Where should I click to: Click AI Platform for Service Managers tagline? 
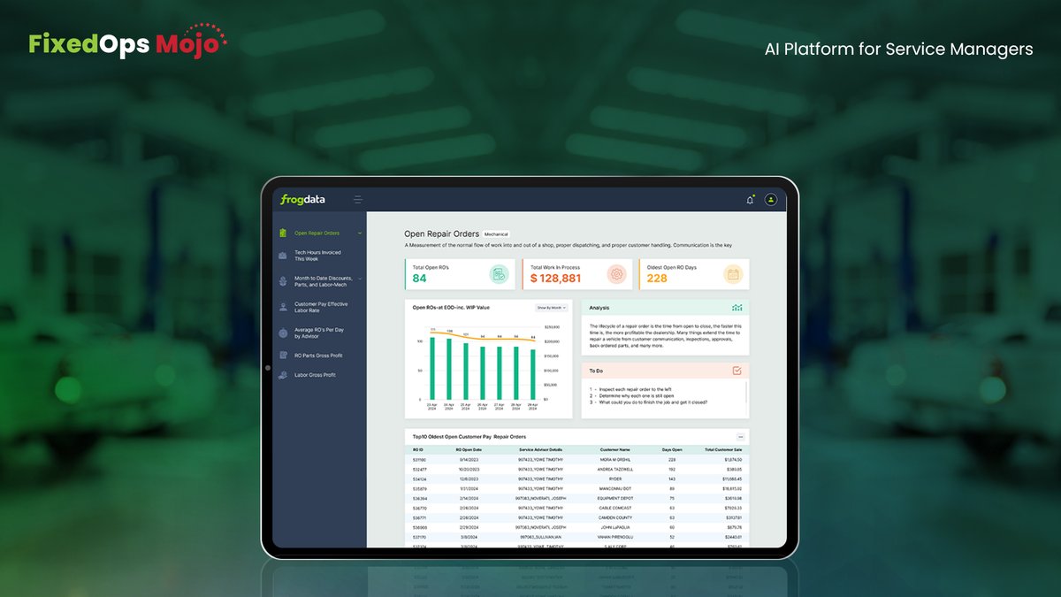pos(898,50)
